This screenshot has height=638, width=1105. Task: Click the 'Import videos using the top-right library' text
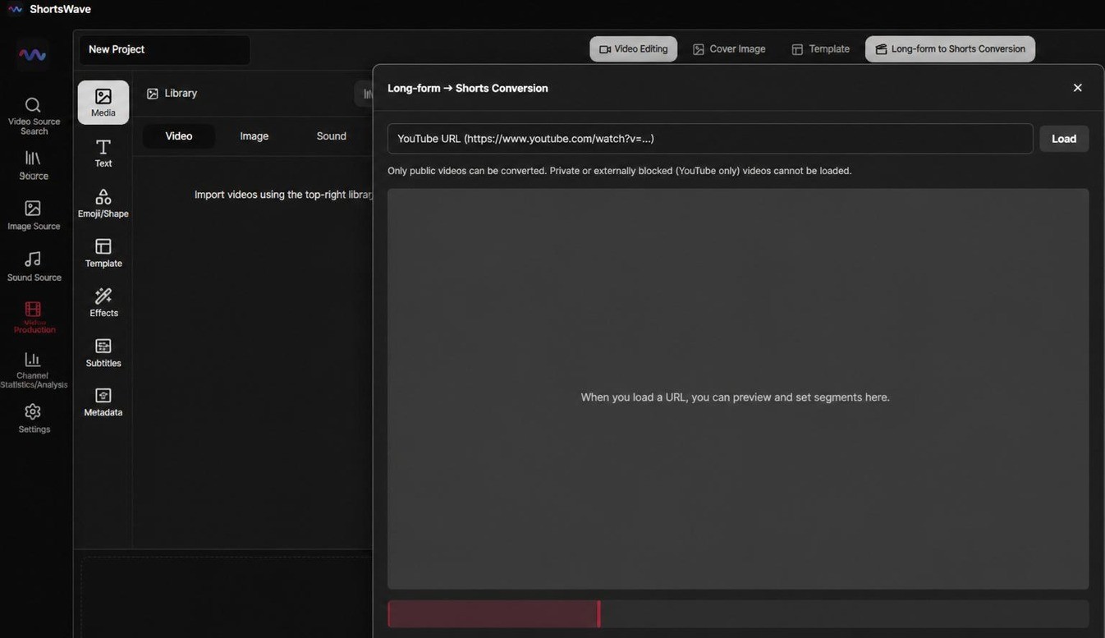(284, 195)
